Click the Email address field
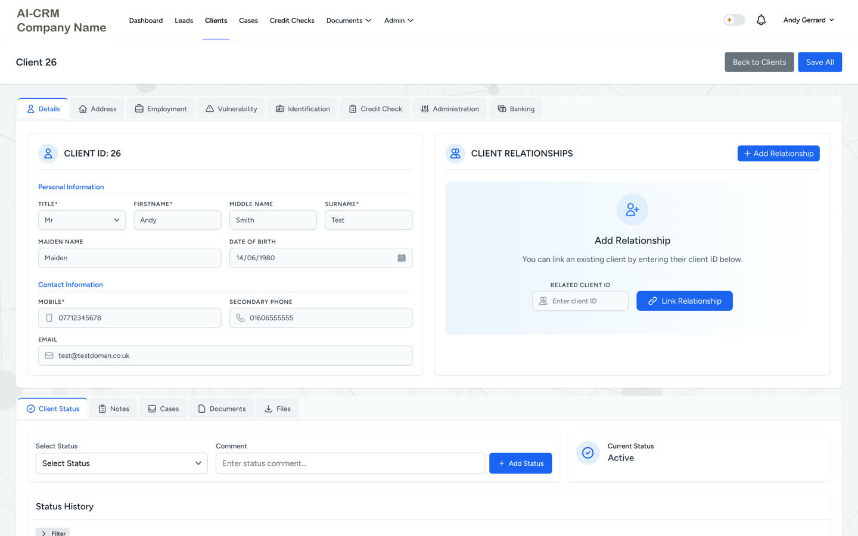 (225, 356)
